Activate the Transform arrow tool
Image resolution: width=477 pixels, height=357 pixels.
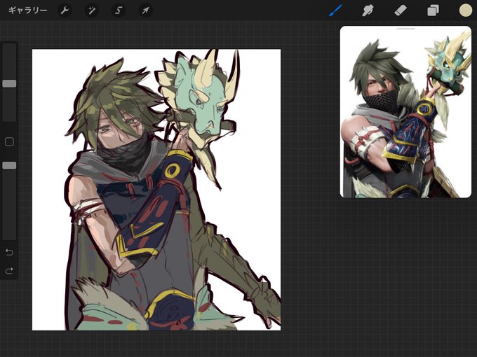pos(145,10)
